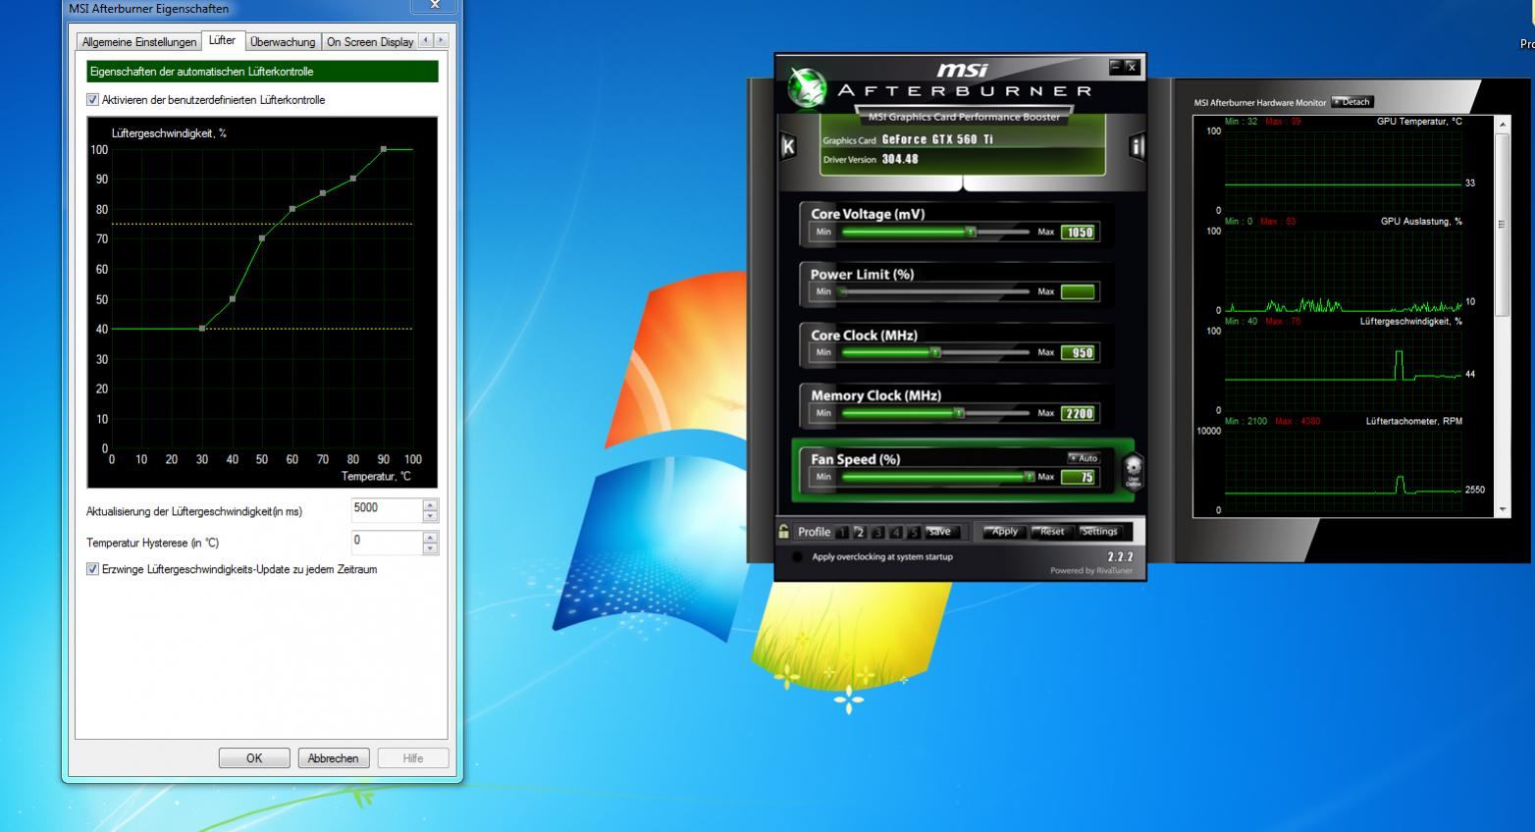Apply settings with the Apply button
This screenshot has width=1535, height=832.
(x=1003, y=532)
